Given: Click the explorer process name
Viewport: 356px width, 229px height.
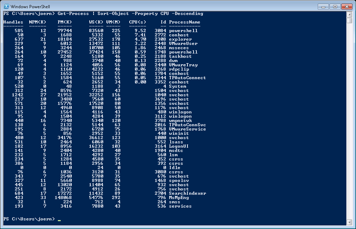Looking at the screenshot, I should coord(180,39).
